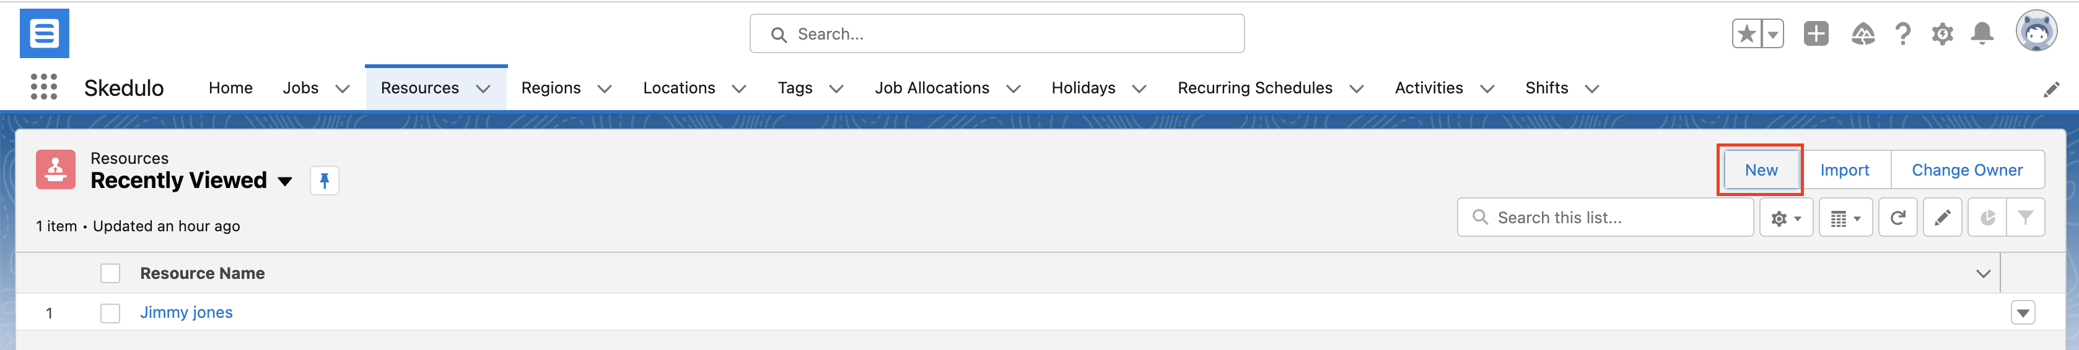
Task: Click the pencil icon to edit nav items
Action: pyautogui.click(x=2051, y=88)
